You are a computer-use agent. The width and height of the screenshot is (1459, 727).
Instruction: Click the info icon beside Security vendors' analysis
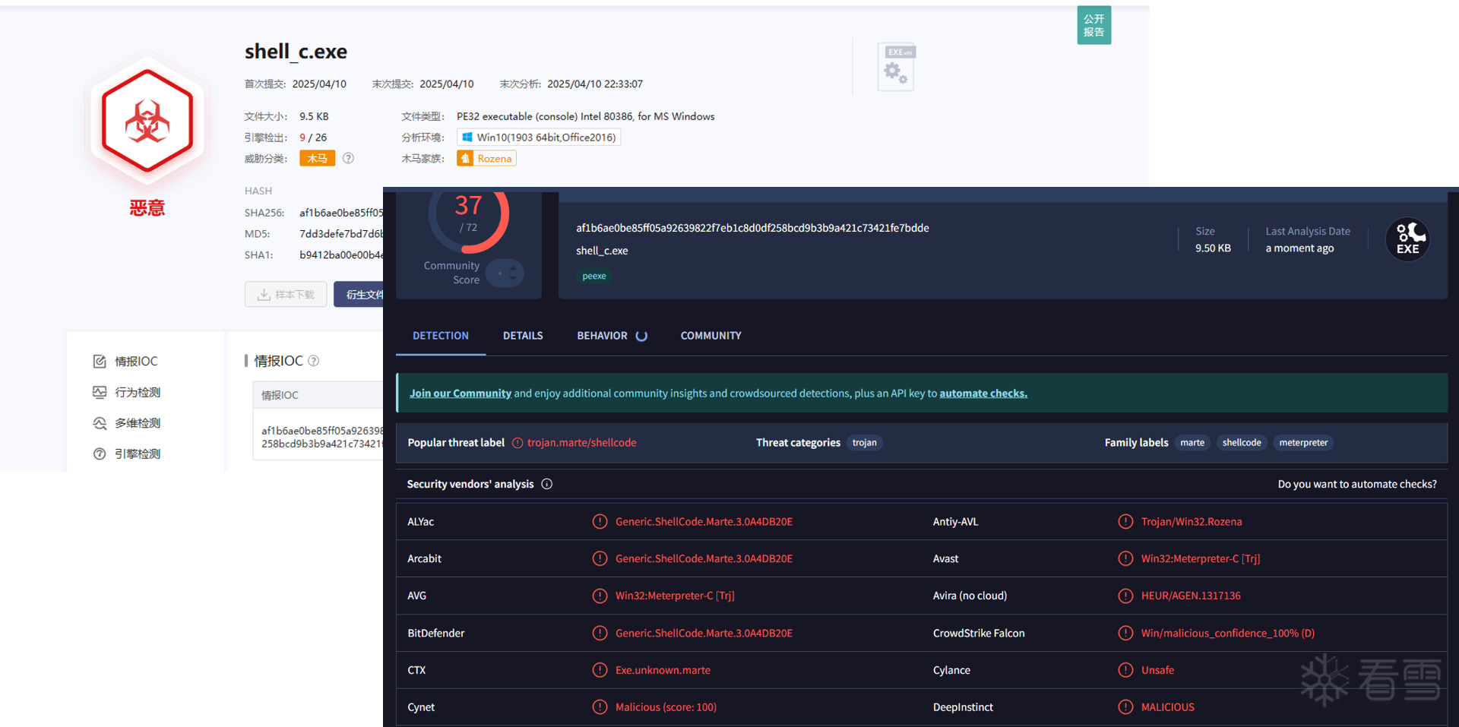click(547, 484)
